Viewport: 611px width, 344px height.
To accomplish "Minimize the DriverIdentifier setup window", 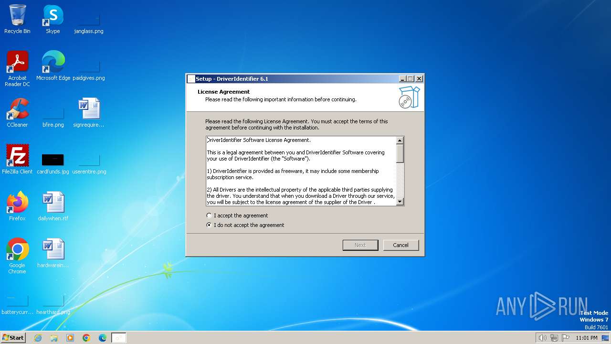I will coord(402,79).
